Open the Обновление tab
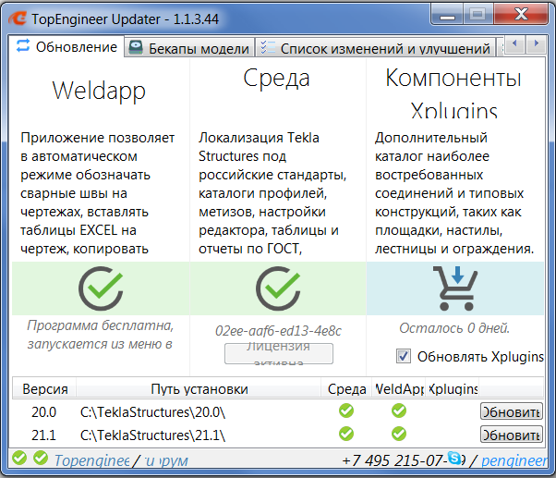The image size is (556, 478). pos(66,46)
